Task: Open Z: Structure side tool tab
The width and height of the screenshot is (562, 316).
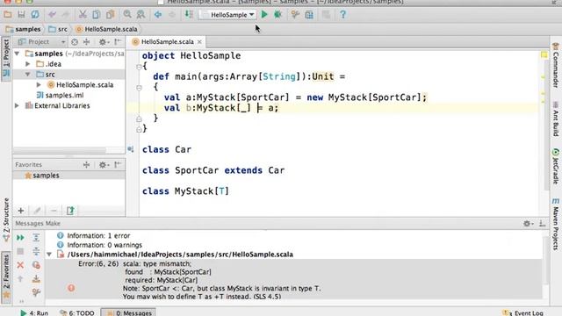Action: pos(6,219)
